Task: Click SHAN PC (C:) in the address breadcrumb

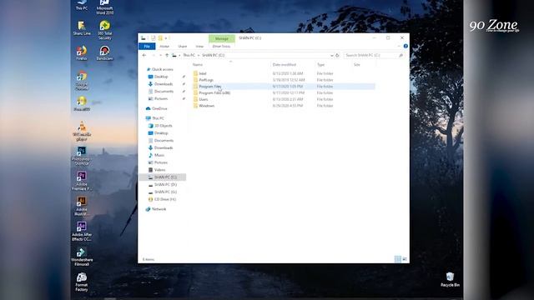Action: pos(214,55)
